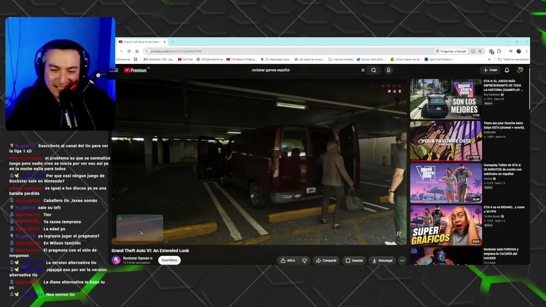Open the Chrome profile avatar
This screenshot has width=546, height=307.
pyautogui.click(x=519, y=51)
